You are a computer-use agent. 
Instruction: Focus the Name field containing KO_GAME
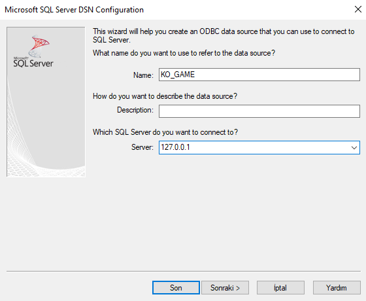259,75
